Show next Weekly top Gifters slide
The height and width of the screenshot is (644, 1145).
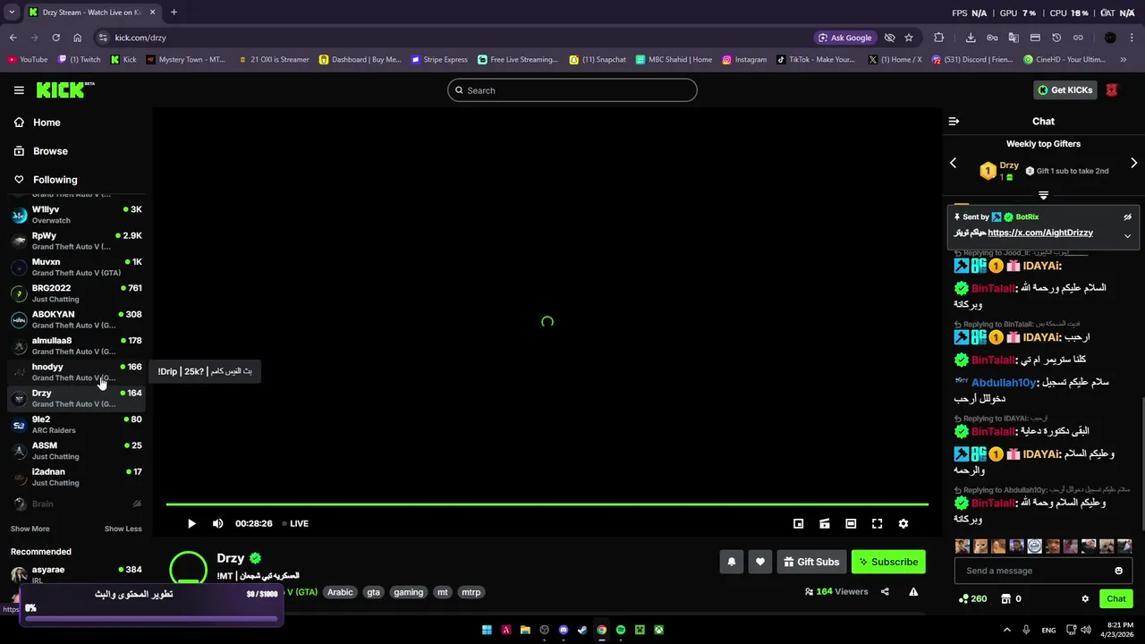coord(1133,163)
